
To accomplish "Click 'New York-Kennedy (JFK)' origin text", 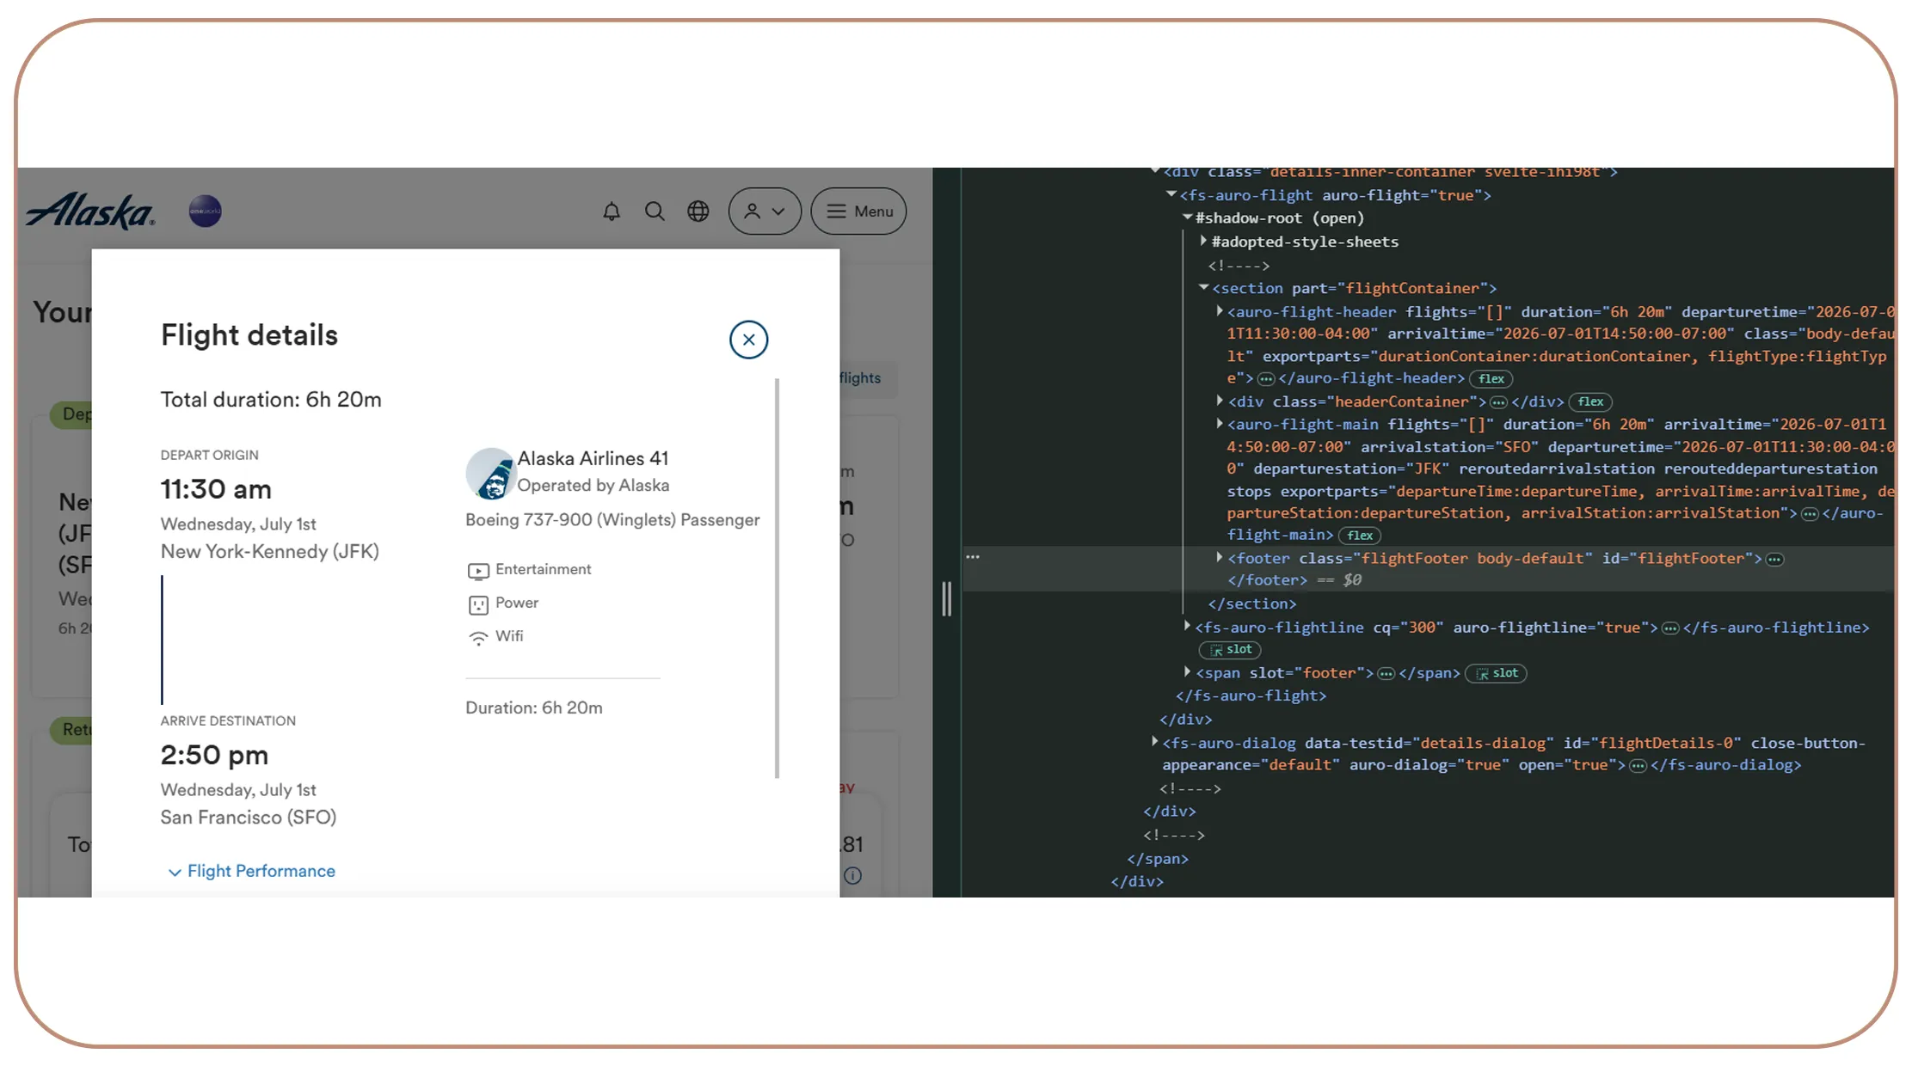I will 270,551.
